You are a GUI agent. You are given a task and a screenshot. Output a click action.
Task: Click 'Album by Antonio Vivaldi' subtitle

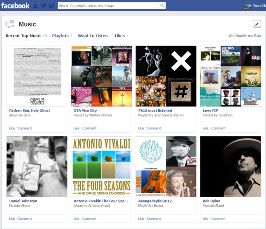coord(92,206)
